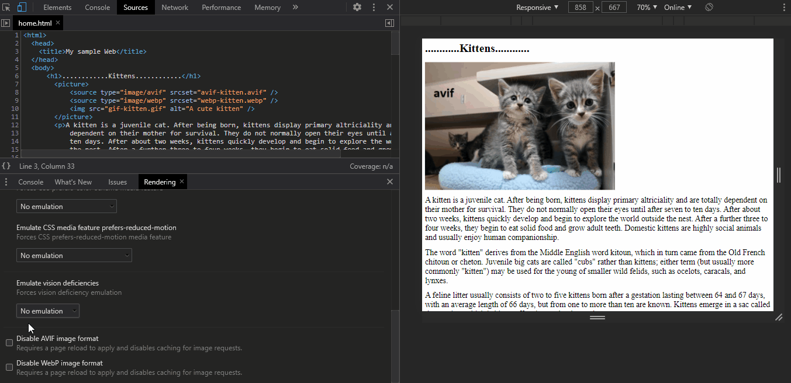Click the bottom viewport resize handle
The width and height of the screenshot is (791, 383).
597,317
